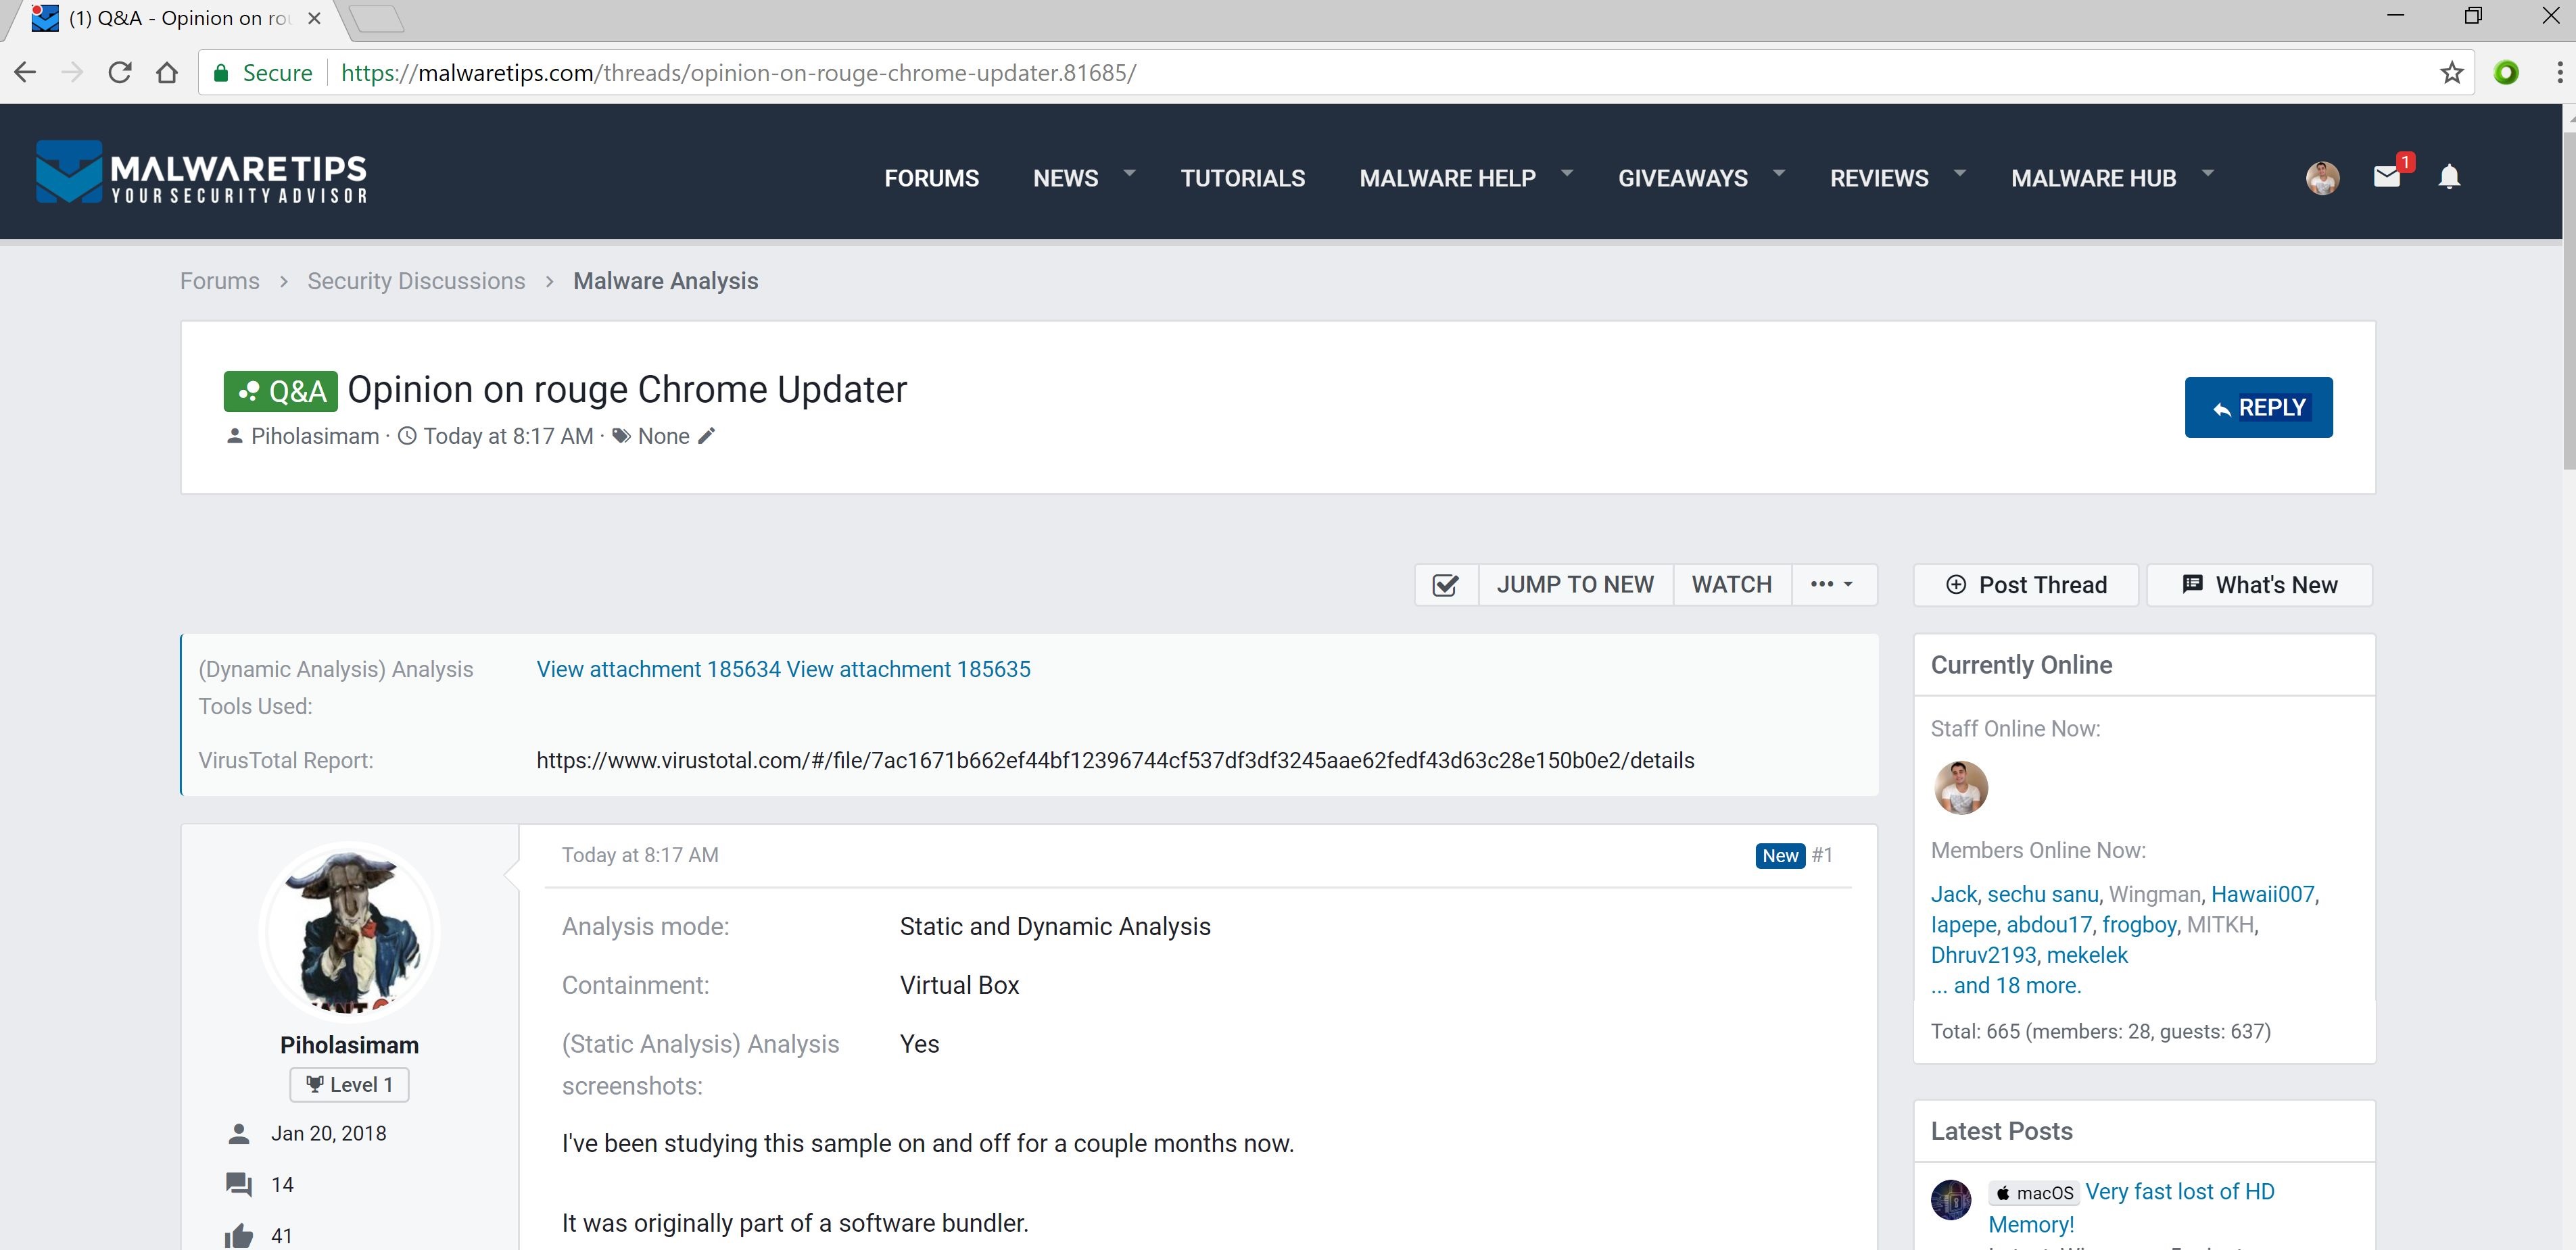Click the blue REPLY button
The image size is (2576, 1250).
[x=2258, y=407]
